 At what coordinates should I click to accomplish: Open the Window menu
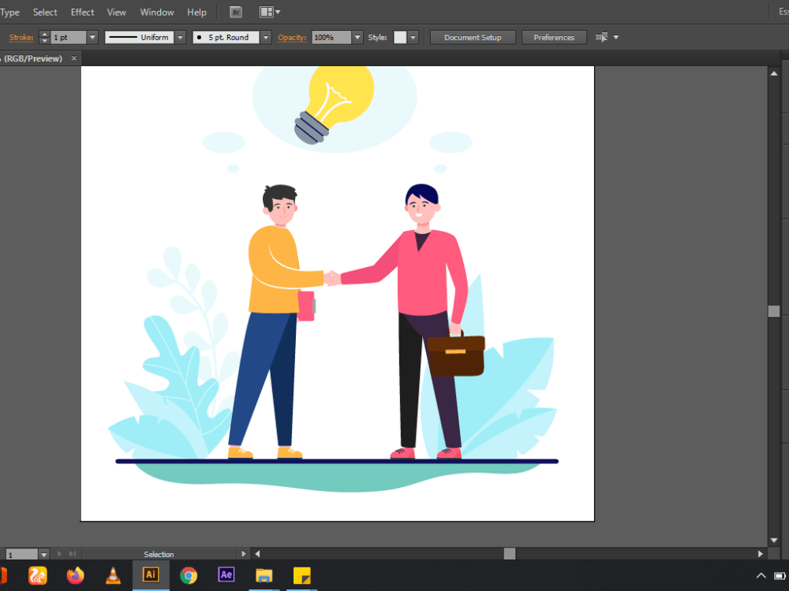pyautogui.click(x=156, y=12)
